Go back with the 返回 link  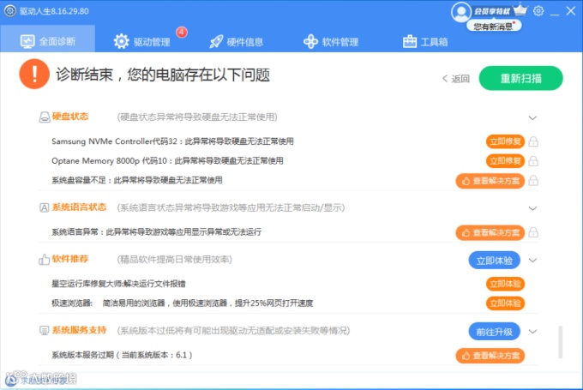click(x=456, y=79)
